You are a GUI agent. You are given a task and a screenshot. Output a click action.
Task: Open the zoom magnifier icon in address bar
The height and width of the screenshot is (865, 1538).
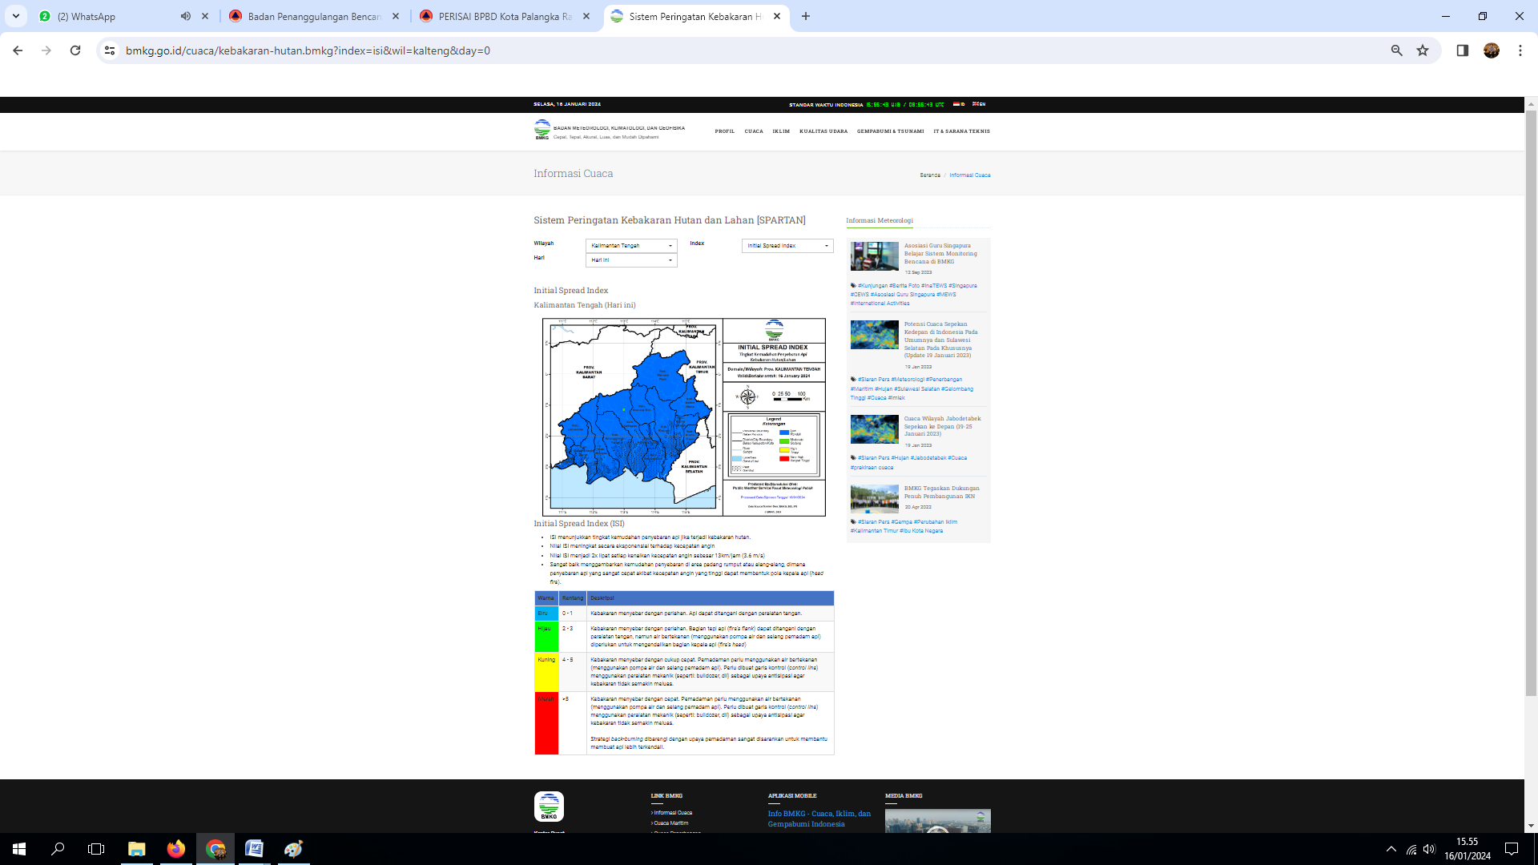[x=1396, y=50]
